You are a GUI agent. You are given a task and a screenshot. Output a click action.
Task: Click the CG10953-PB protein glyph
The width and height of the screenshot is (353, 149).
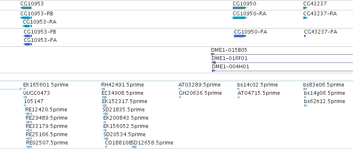tap(28, 36)
